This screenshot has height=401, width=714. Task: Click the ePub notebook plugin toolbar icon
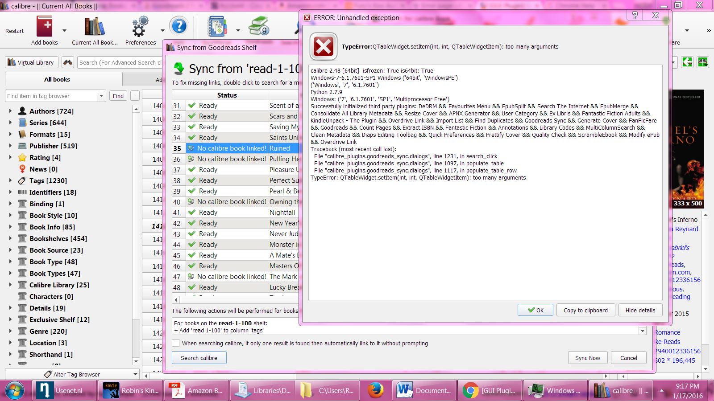(217, 26)
